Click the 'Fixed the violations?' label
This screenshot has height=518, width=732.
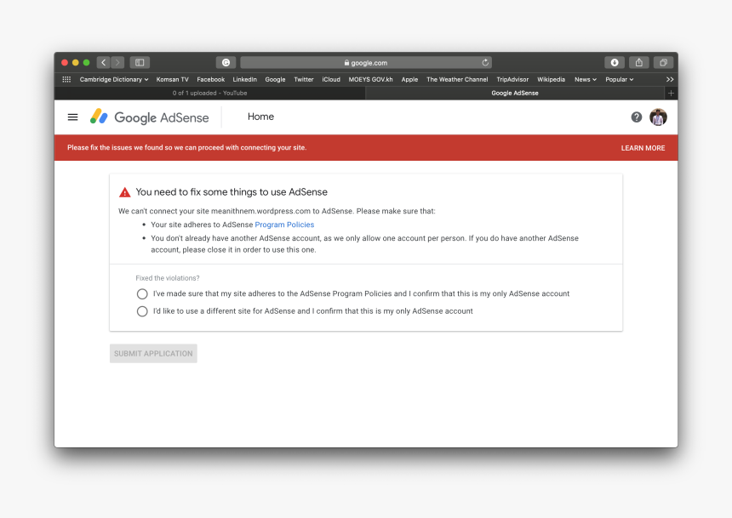(x=168, y=278)
